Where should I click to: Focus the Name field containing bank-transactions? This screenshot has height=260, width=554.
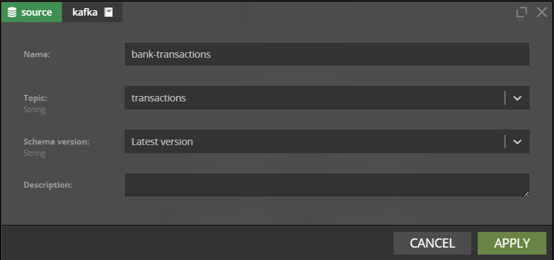click(327, 54)
